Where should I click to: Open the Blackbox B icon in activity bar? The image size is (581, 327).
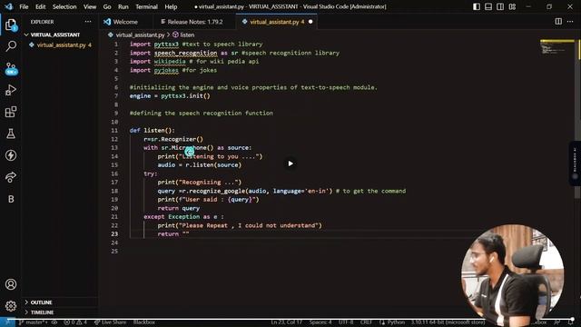pyautogui.click(x=11, y=199)
